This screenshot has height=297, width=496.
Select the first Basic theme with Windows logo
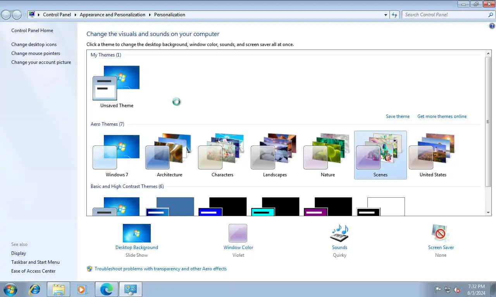click(x=116, y=207)
